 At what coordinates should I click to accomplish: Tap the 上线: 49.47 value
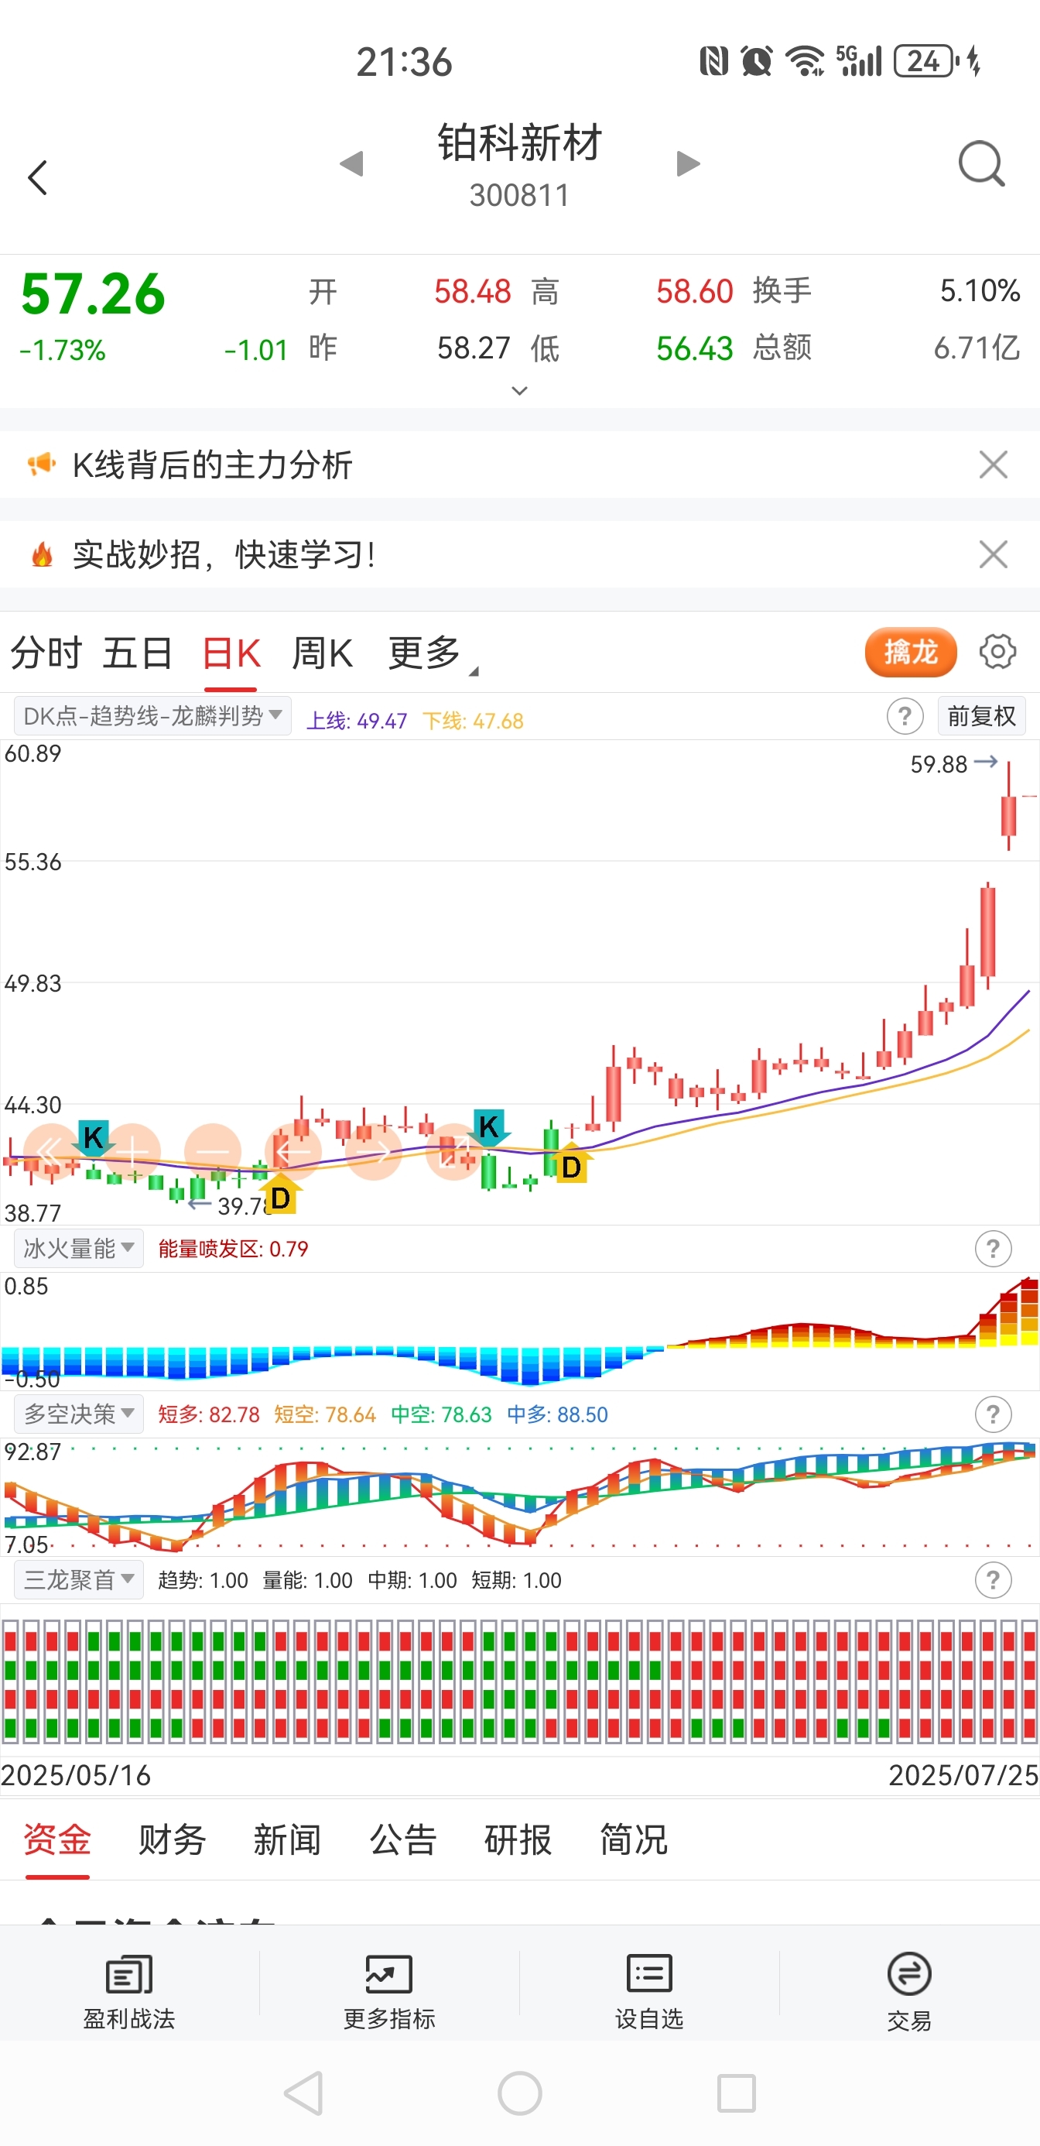357,721
